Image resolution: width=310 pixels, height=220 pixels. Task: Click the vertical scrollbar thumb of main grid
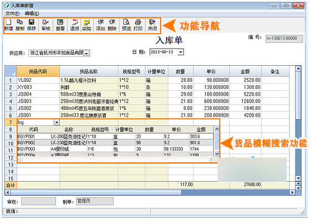point(298,96)
